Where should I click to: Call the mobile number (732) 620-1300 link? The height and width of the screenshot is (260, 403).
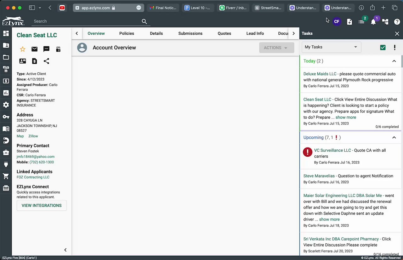tap(42, 162)
